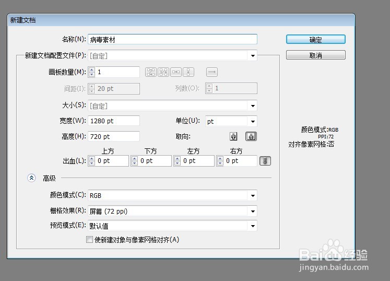Click the 确定 button
The height and width of the screenshot is (281, 390).
pyautogui.click(x=316, y=40)
